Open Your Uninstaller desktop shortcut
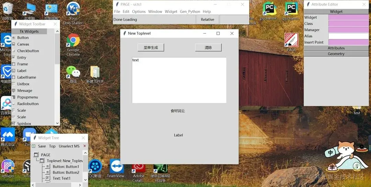Viewport: 371px width, 187px height. point(73,13)
